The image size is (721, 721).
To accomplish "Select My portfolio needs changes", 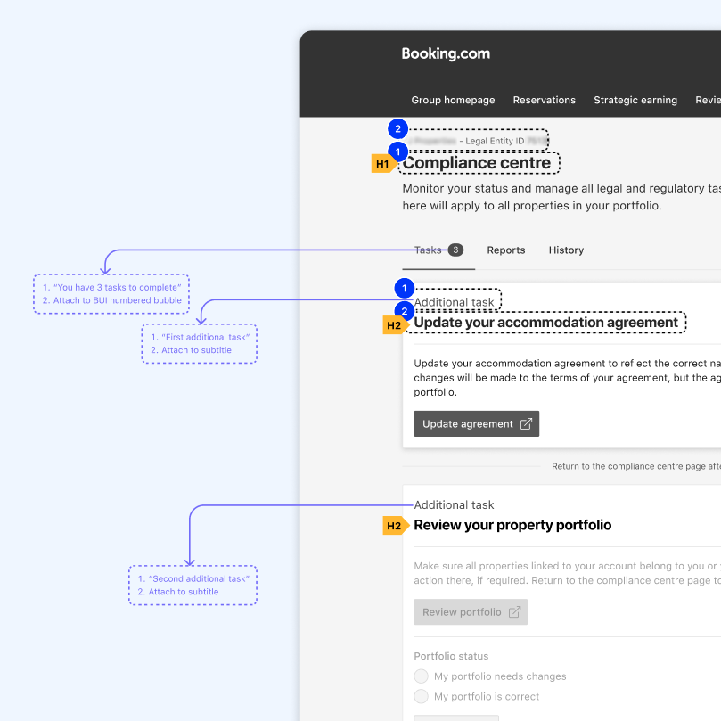I will coord(421,676).
